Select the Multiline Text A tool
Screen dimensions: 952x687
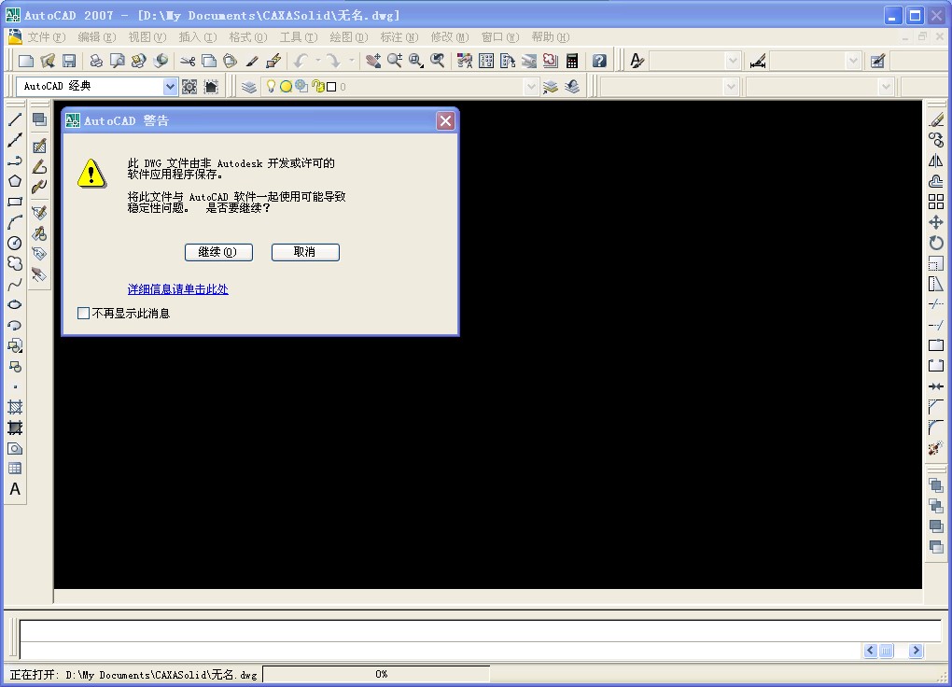[15, 489]
